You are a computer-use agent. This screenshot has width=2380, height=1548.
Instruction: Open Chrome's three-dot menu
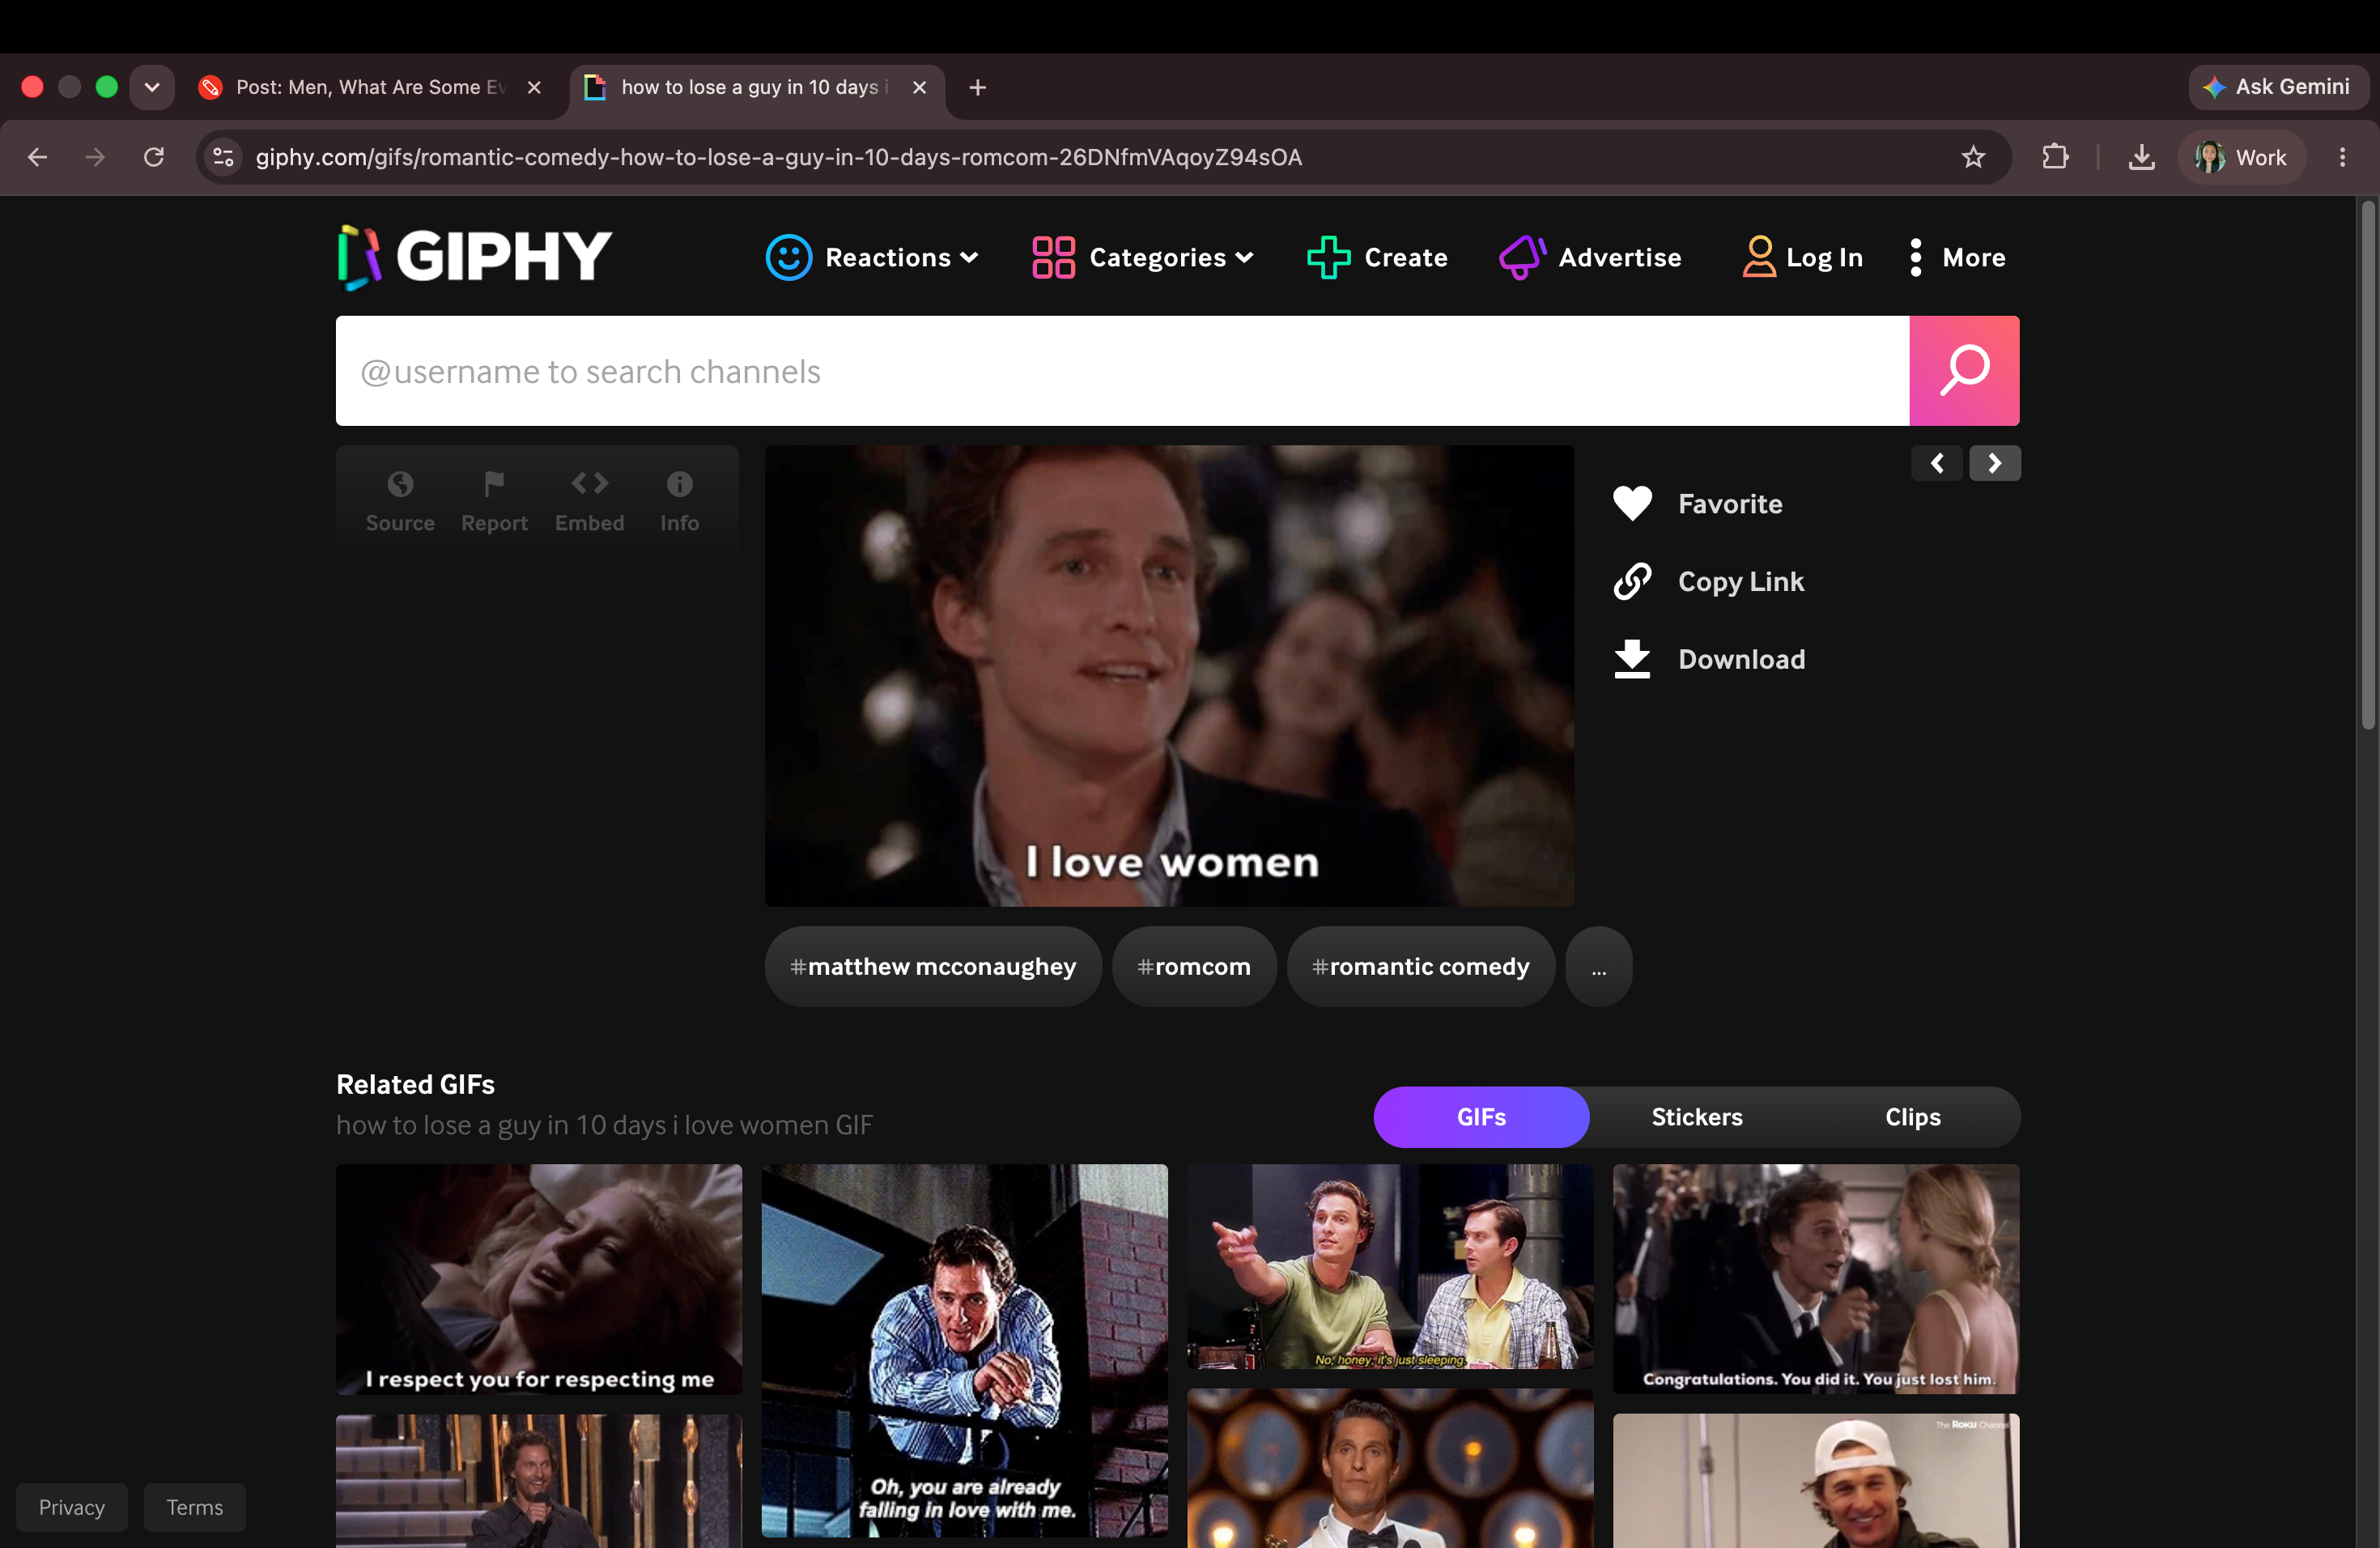click(x=2342, y=157)
